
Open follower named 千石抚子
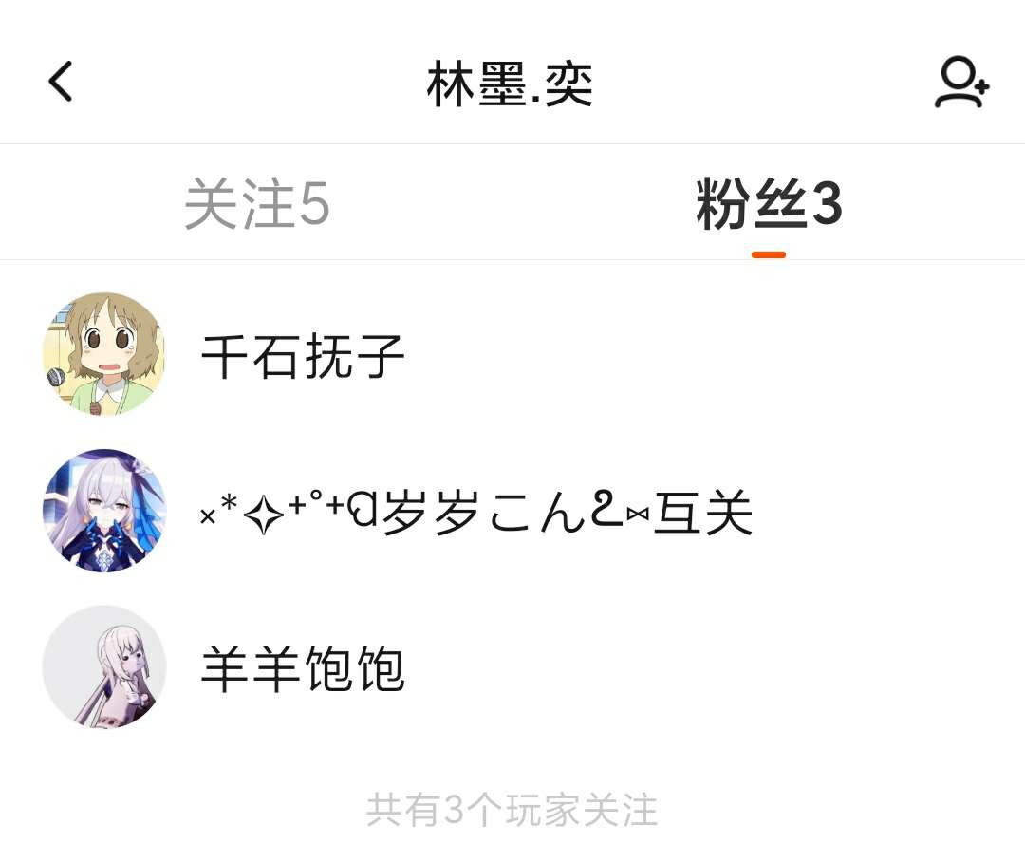tap(302, 355)
